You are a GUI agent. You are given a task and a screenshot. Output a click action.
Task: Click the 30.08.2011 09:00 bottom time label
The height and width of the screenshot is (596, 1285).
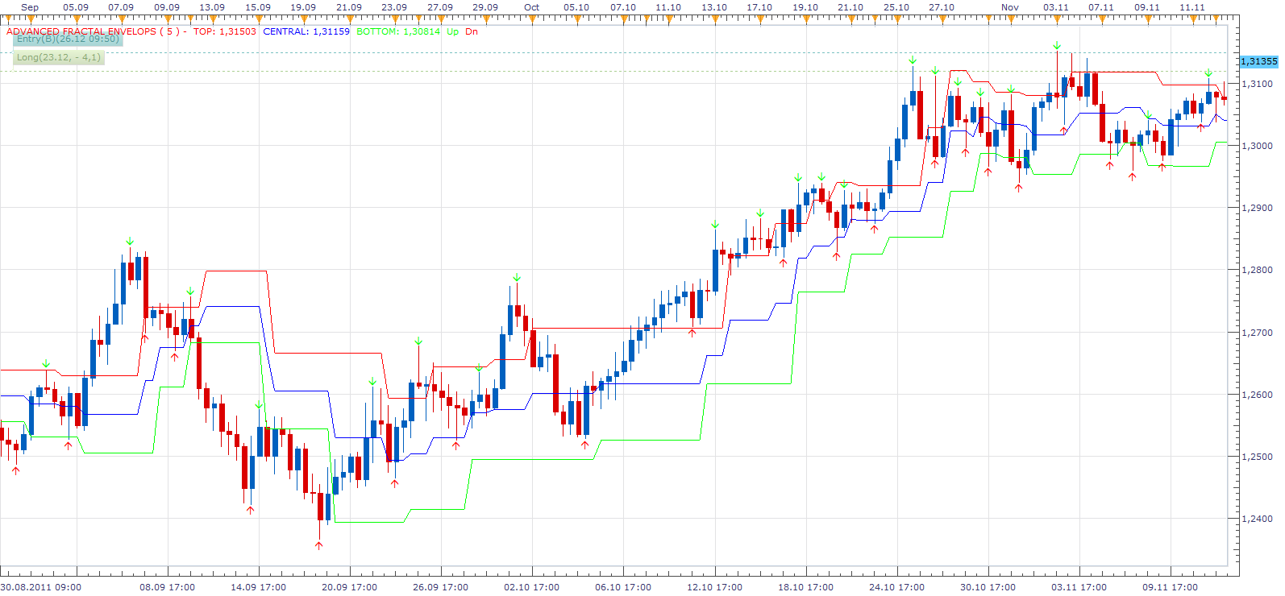(41, 587)
